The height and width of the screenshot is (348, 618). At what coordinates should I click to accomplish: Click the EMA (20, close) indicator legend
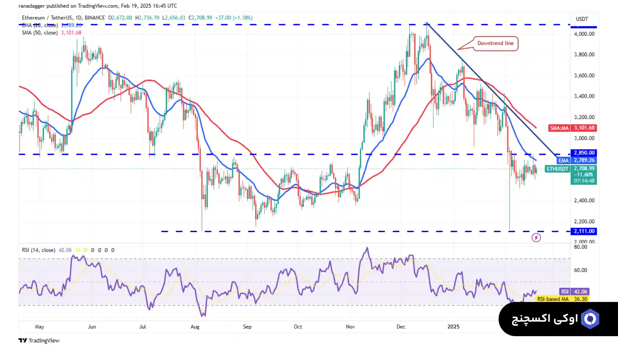coord(51,25)
